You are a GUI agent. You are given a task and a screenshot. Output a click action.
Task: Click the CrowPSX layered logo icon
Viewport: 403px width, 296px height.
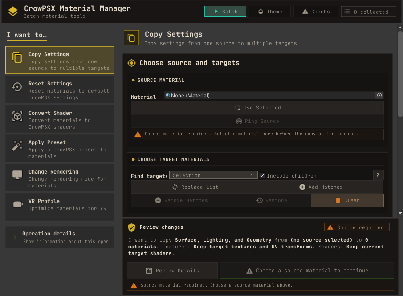(x=13, y=11)
